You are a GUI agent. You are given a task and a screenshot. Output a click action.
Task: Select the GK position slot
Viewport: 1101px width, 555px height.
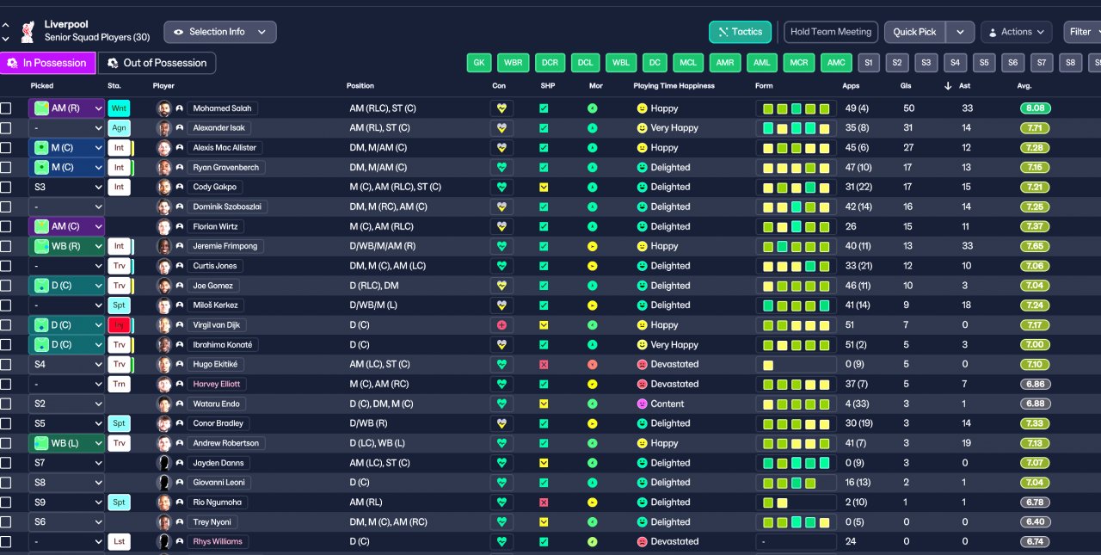479,63
